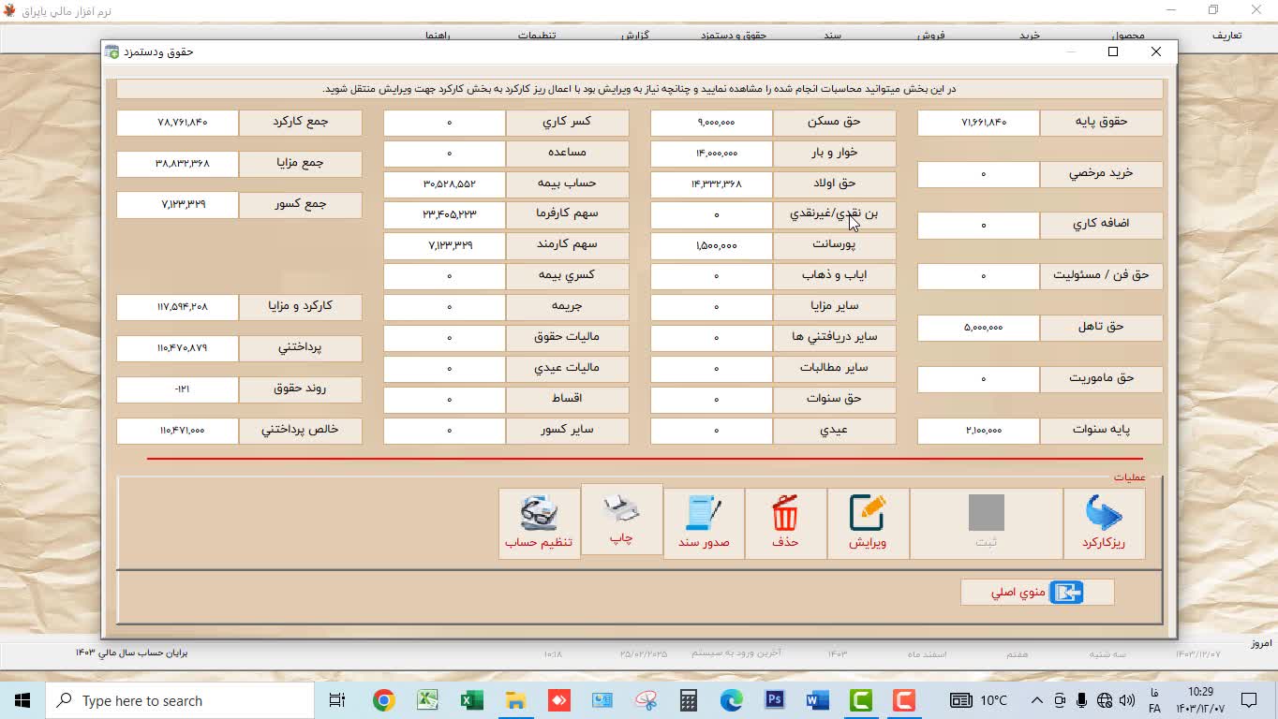This screenshot has width=1278, height=719.
Task: Click the حساب بیمه value field
Action: [x=444, y=184]
